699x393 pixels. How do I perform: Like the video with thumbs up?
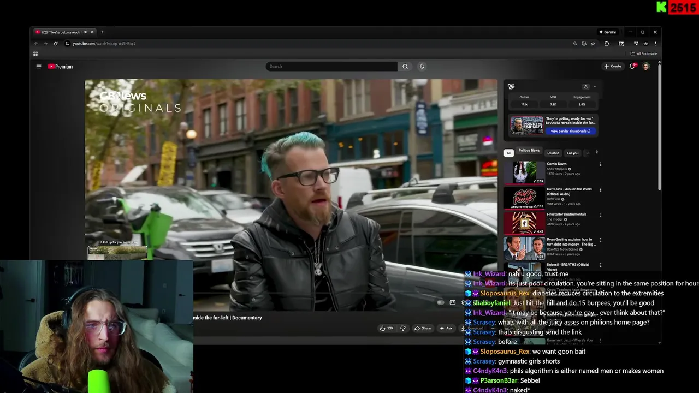coord(387,328)
